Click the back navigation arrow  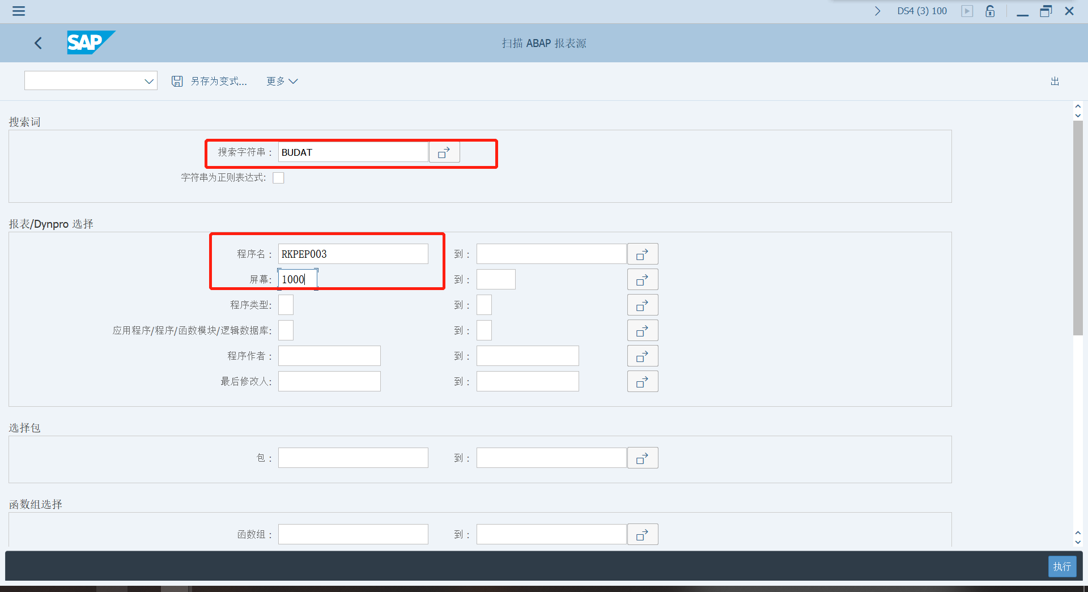(38, 42)
